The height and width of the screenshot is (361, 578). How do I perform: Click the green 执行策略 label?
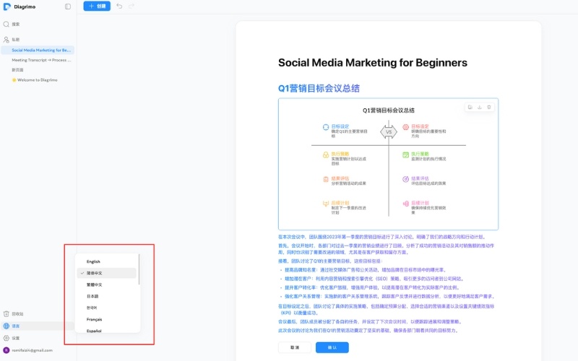tap(420, 154)
